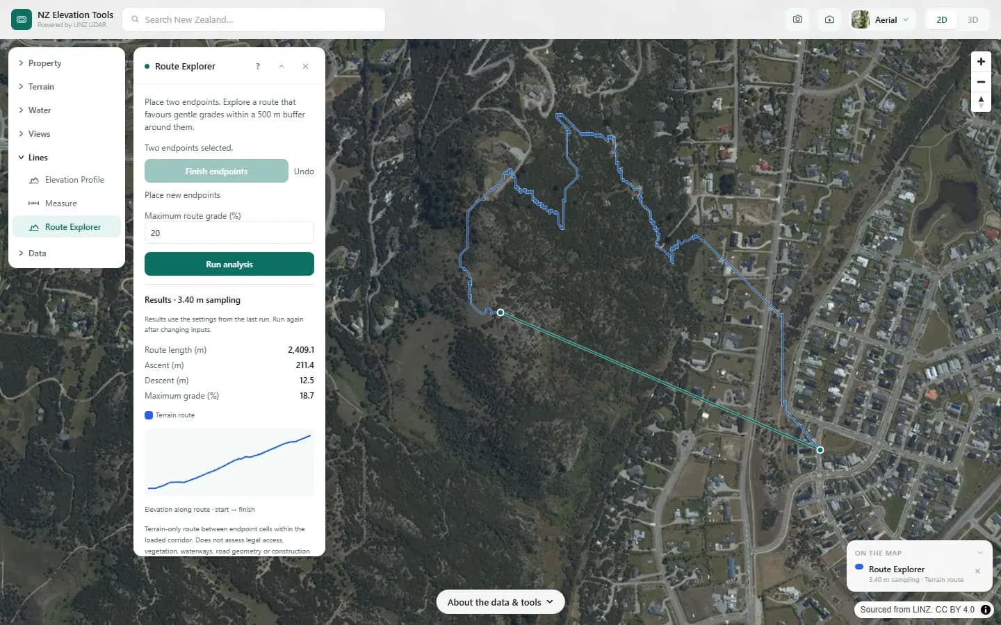Screen dimensions: 1001x625
Task: Click the Elevation Profile tool icon
Action: click(x=33, y=180)
